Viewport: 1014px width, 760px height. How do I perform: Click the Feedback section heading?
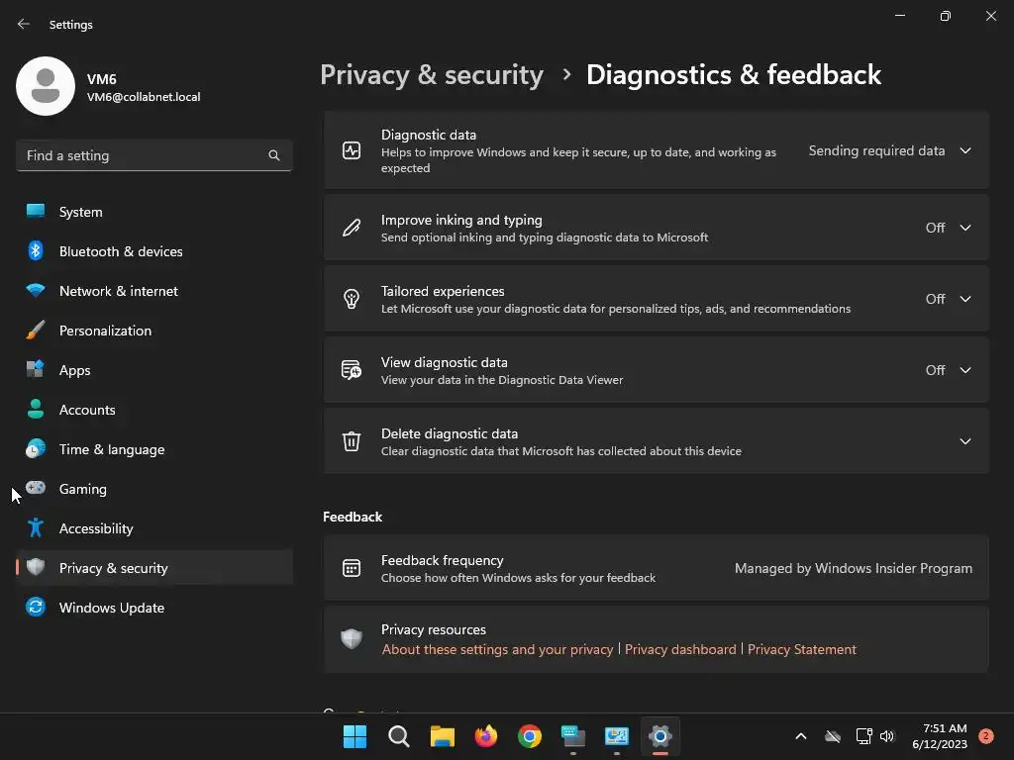tap(353, 517)
